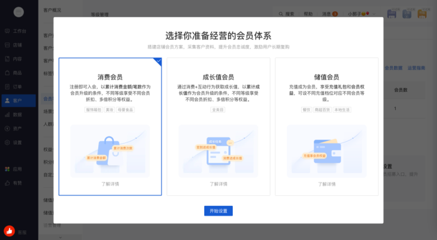This screenshot has height=240, width=437.
Task: Click the shop avatar logo in sidebar
Action: click(19, 12)
